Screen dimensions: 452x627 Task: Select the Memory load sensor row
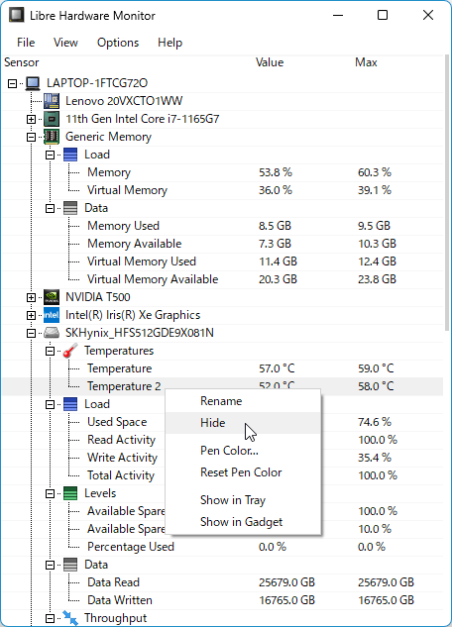222,172
